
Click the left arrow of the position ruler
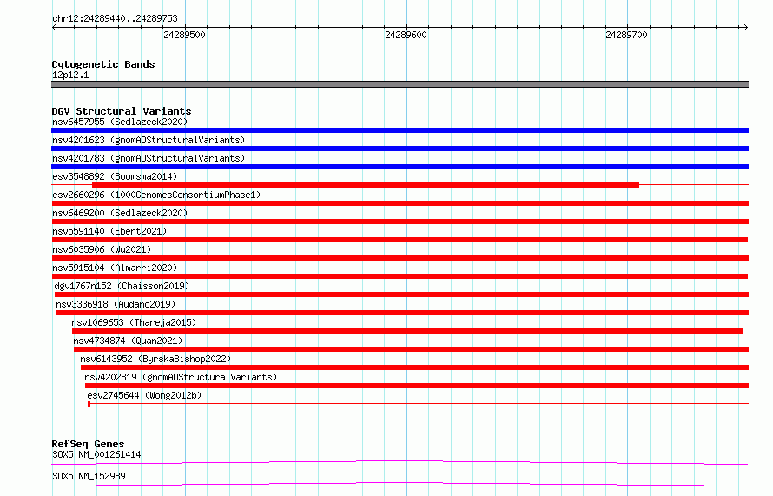pos(54,27)
